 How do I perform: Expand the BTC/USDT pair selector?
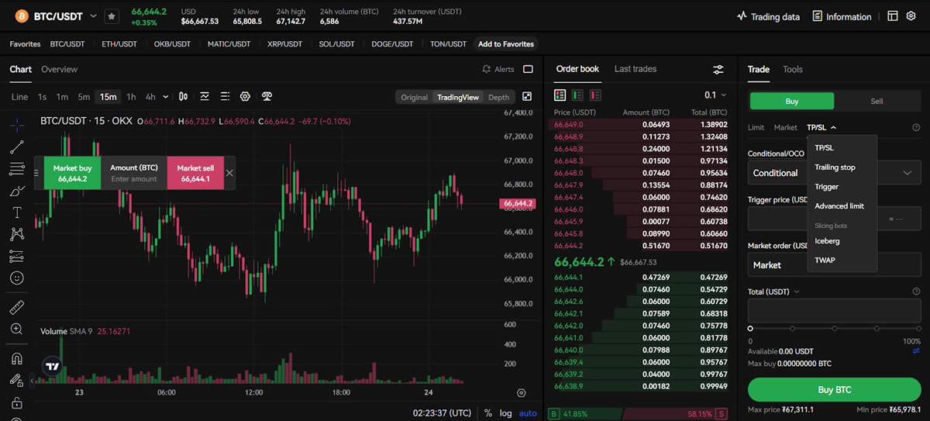94,16
